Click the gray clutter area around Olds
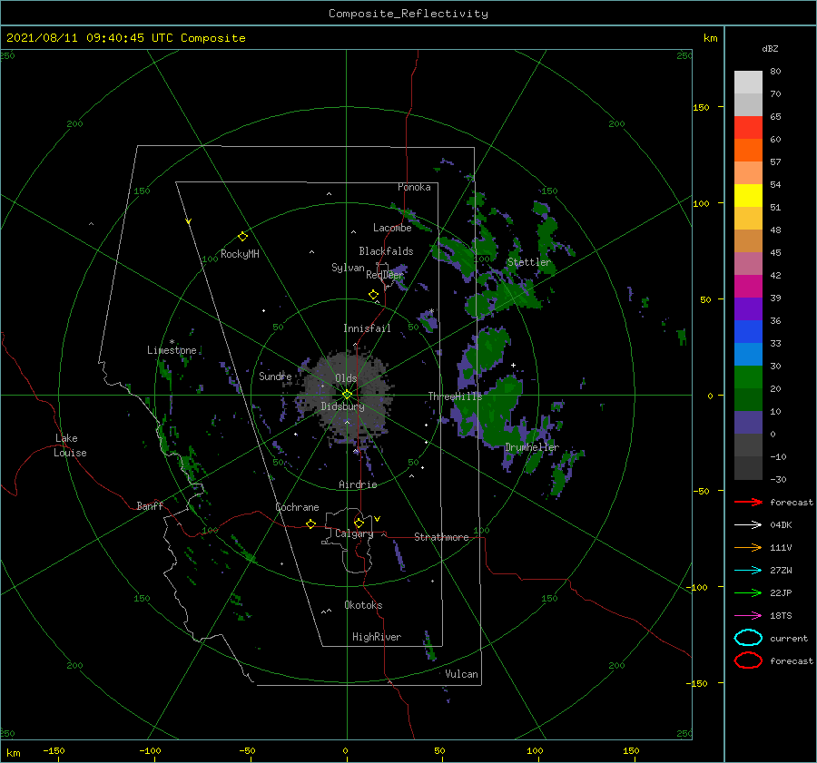 pyautogui.click(x=345, y=398)
